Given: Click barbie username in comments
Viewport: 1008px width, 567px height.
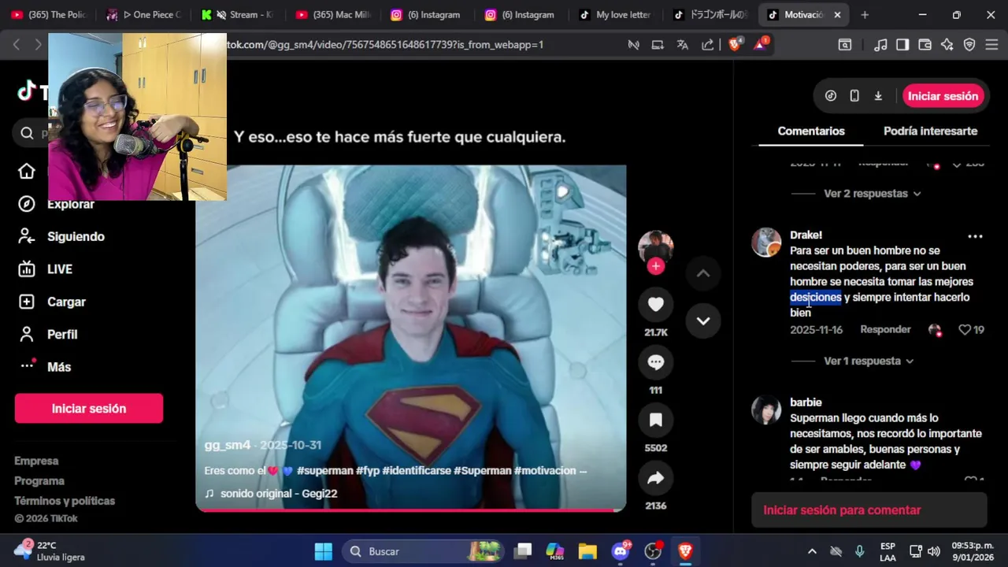Looking at the screenshot, I should (806, 402).
